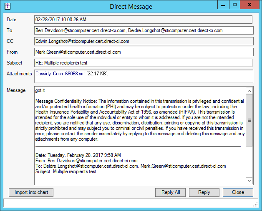This screenshot has height=211, width=262.
Task: Maximize the Direct Message window
Action: tap(234, 5)
